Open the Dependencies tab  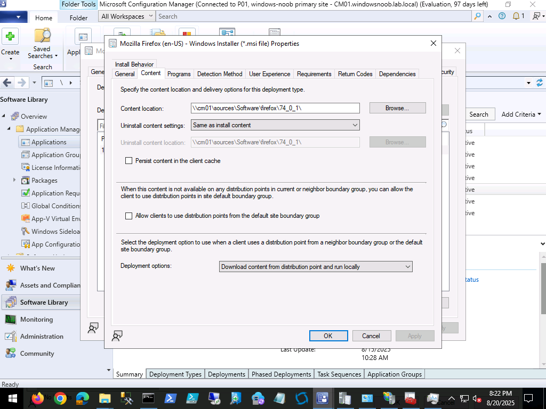(x=397, y=73)
